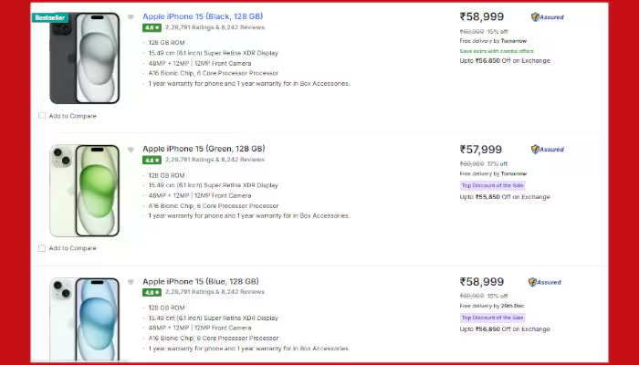
Task: Click exchange offer text on Blue iPhone listing
Action: [x=505, y=329]
